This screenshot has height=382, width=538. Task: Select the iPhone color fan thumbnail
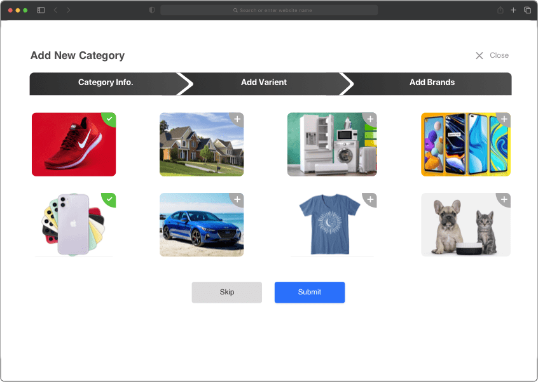pos(74,225)
